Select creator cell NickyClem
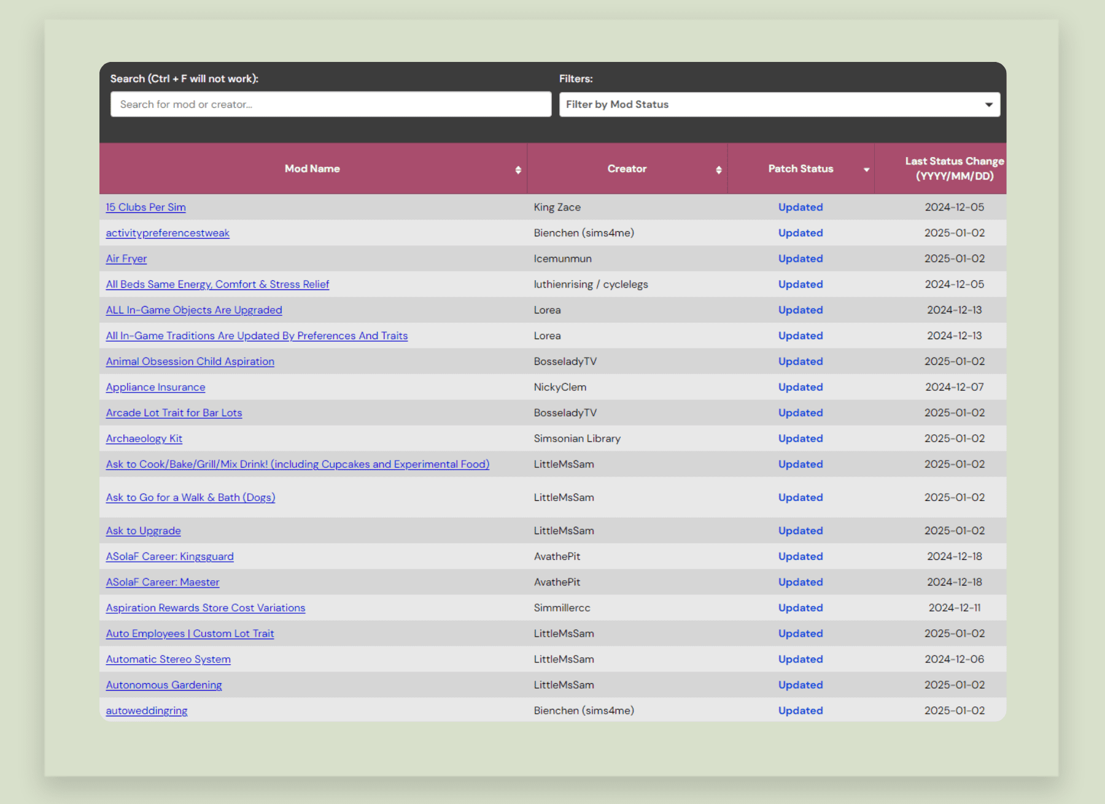 pos(560,388)
